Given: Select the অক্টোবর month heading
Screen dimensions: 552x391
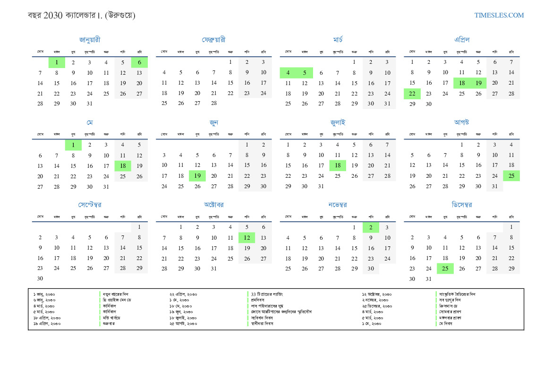Looking at the screenshot, I should point(214,205).
